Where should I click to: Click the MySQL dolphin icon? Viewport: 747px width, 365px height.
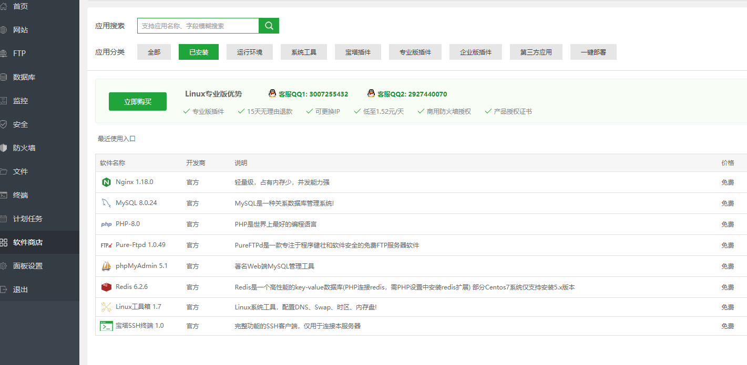[106, 203]
